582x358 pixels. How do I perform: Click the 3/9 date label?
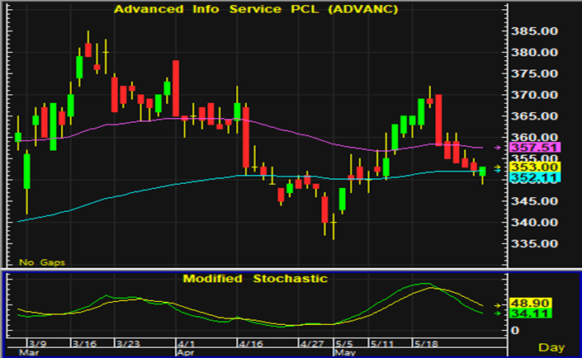click(x=38, y=343)
